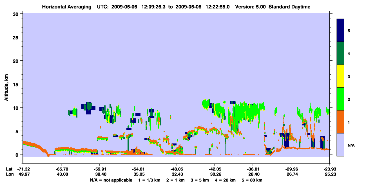
Task: Click the legend text '3 = 5 km'
Action: click(x=200, y=180)
